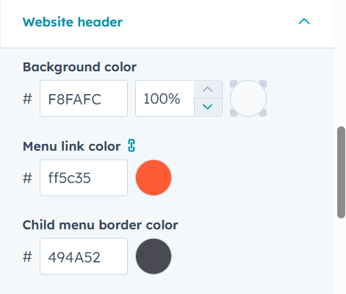Click the vertical scrollbar thumb

pyautogui.click(x=341, y=172)
